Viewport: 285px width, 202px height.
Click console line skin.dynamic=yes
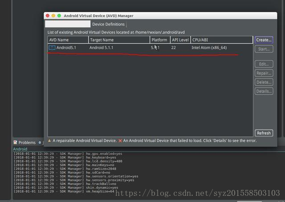(x=66, y=188)
